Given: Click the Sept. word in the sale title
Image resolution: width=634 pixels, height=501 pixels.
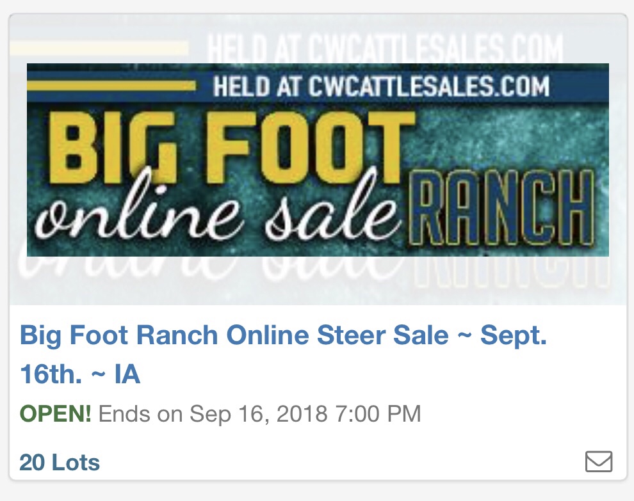Looking at the screenshot, I should 514,335.
